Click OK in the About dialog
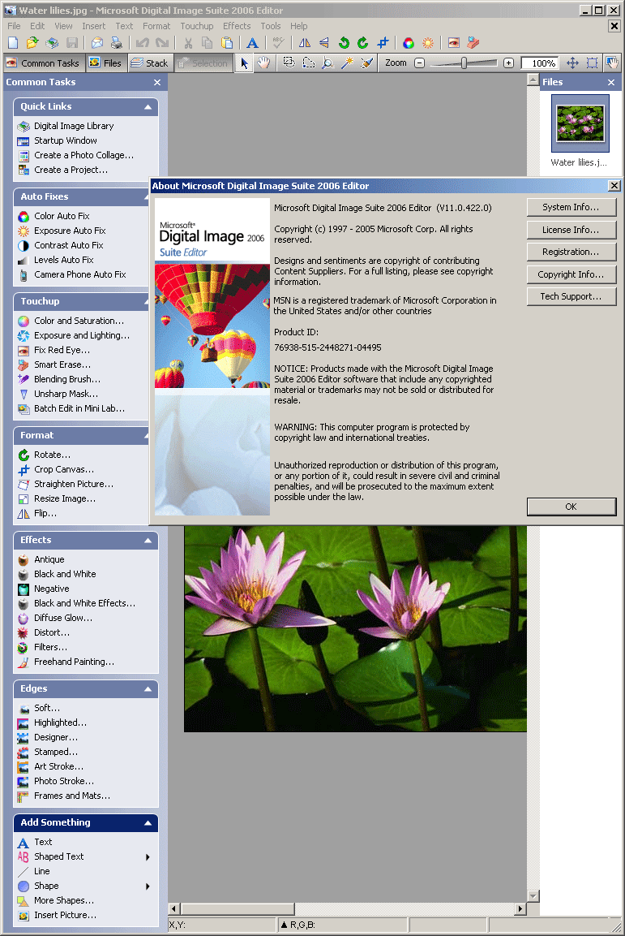Viewport: 625px width, 936px height. pos(571,507)
